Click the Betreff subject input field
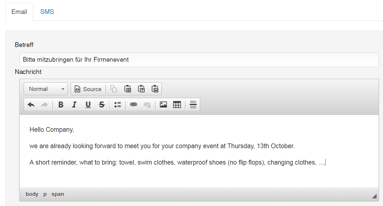This screenshot has height=206, width=383. click(199, 59)
